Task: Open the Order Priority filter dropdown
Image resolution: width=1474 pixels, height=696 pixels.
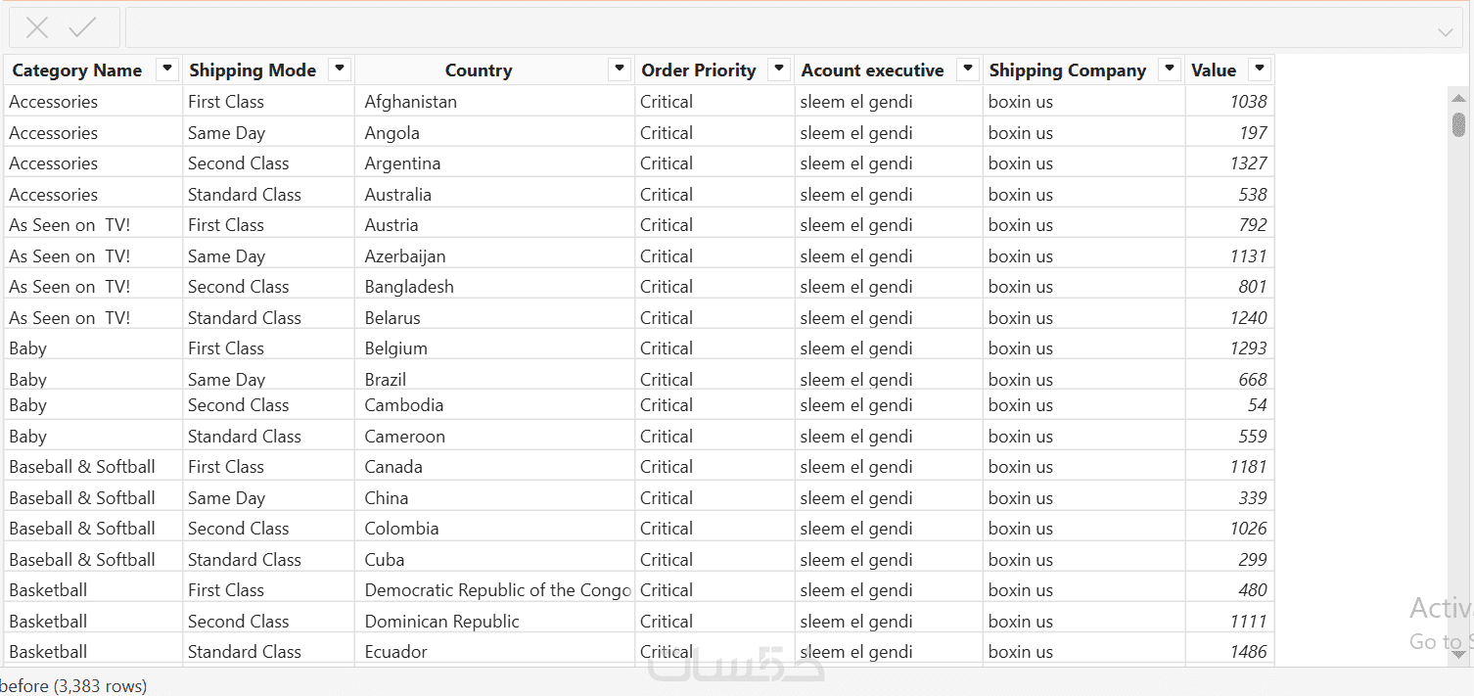Action: coord(779,69)
